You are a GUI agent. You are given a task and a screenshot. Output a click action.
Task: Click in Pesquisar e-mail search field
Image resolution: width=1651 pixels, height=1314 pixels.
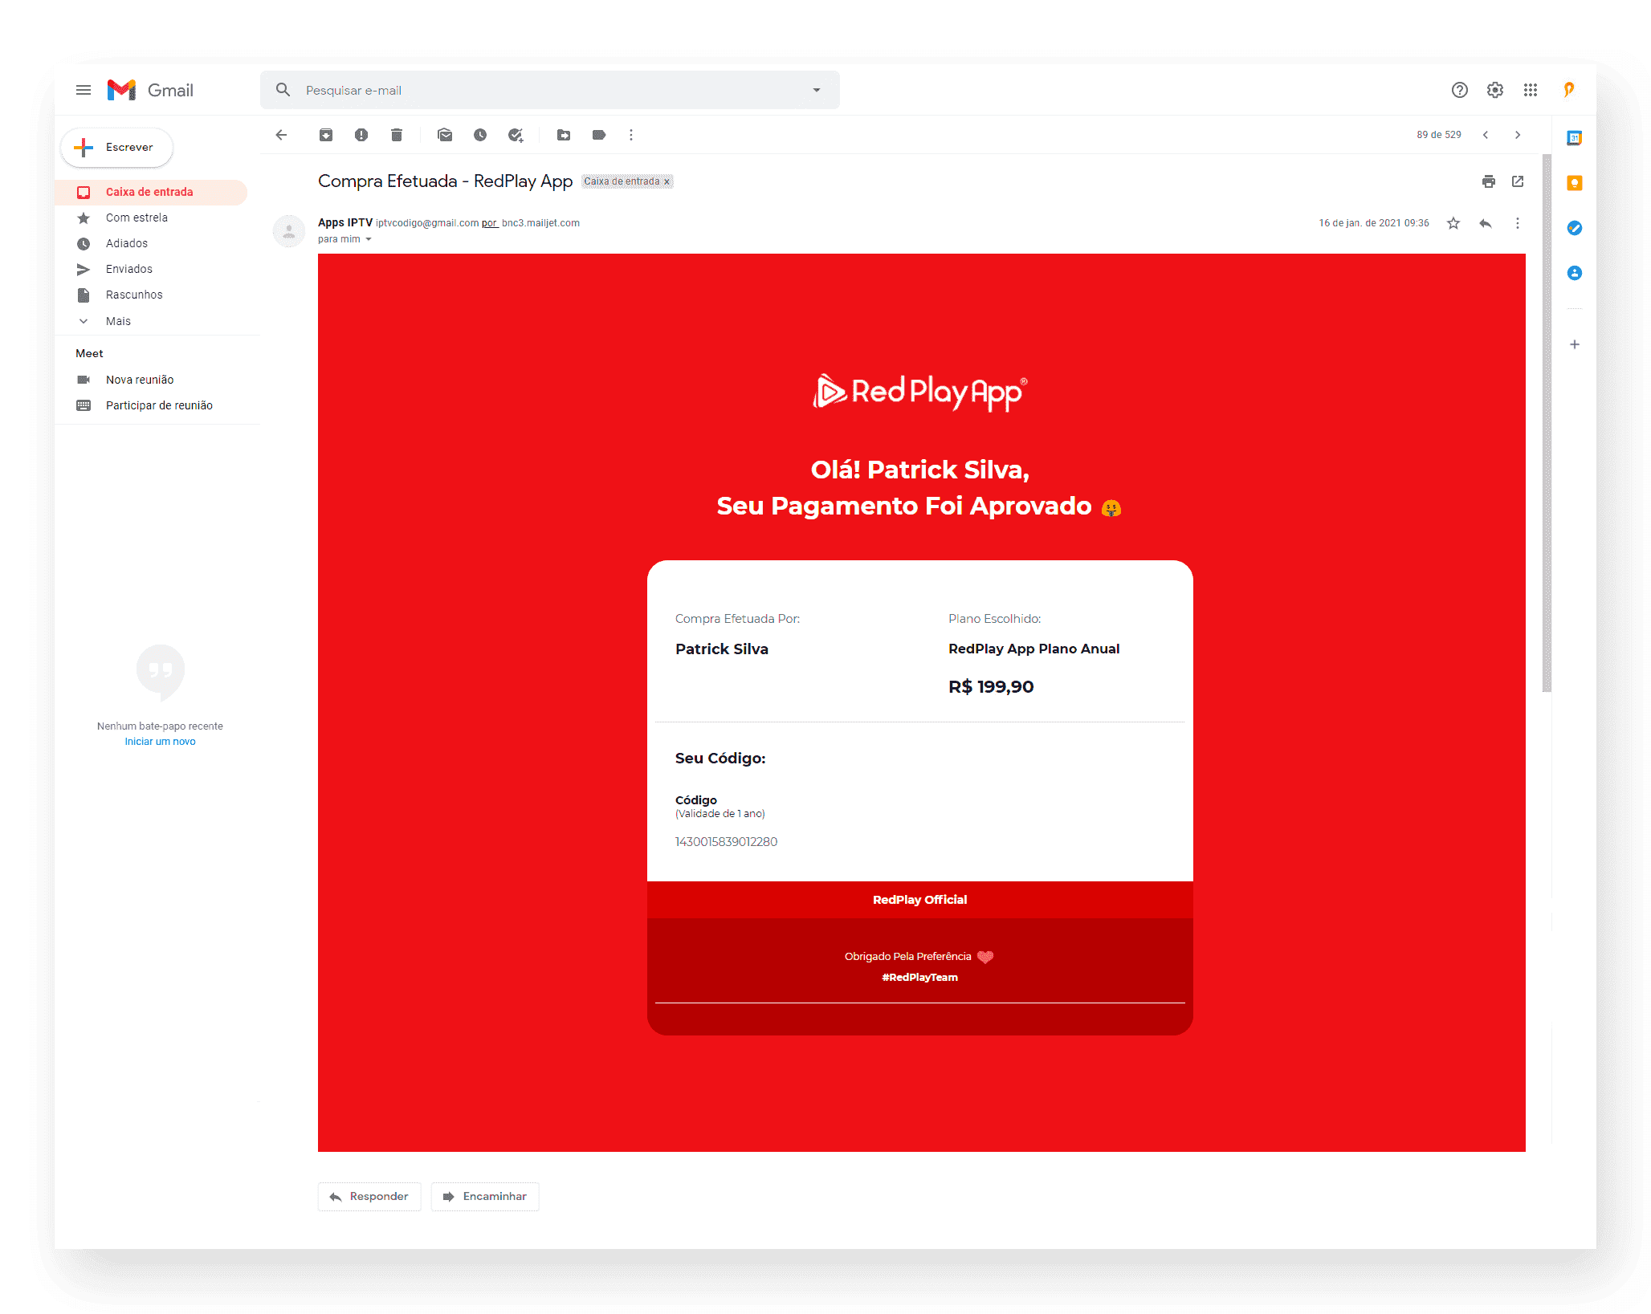click(550, 90)
